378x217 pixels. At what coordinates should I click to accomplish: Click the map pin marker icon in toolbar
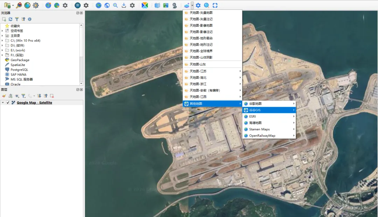19,5
